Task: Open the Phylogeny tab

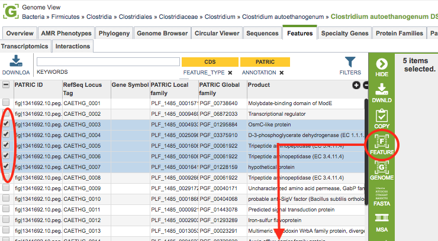Action: 114,33
